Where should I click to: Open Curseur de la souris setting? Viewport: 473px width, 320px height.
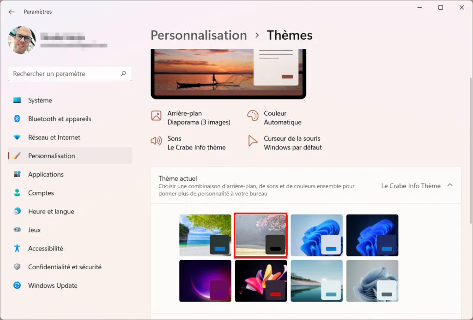pyautogui.click(x=285, y=142)
